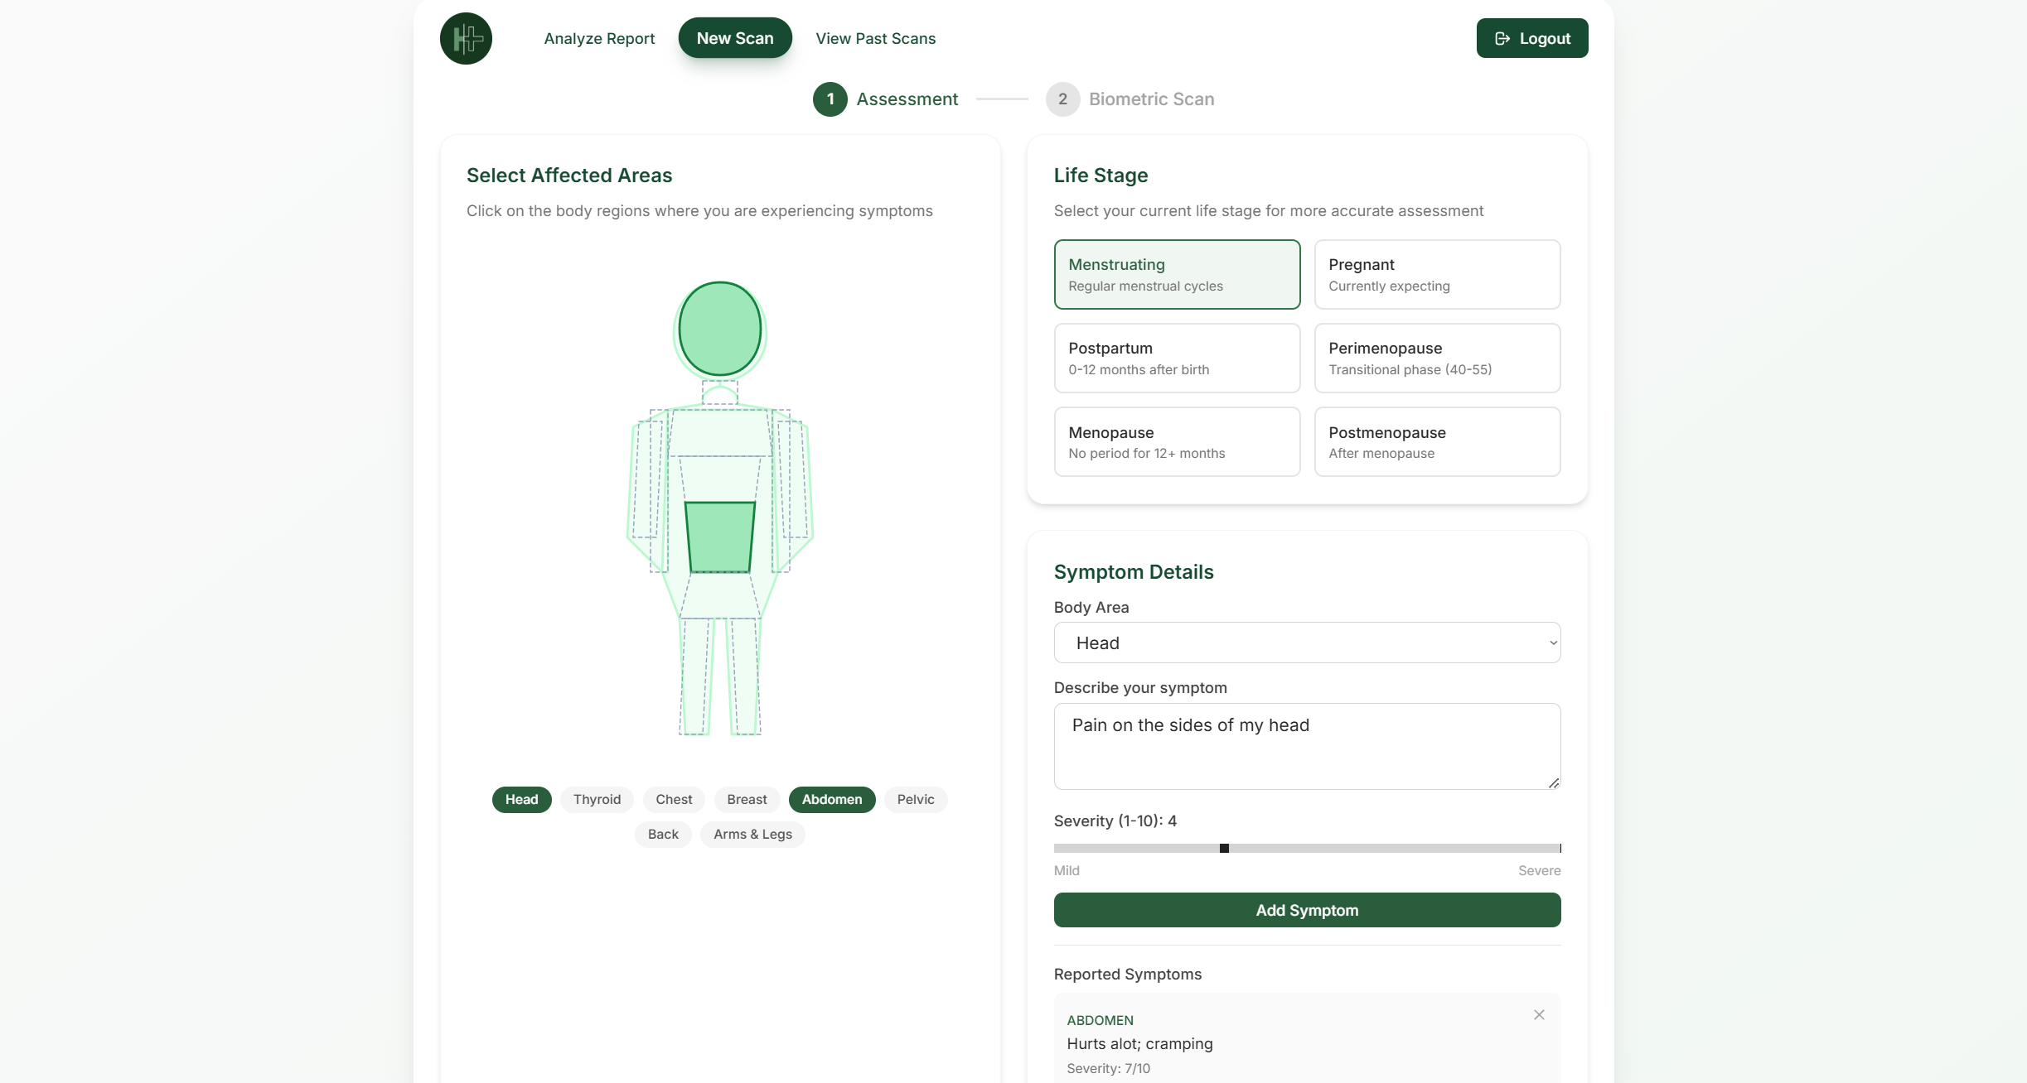
Task: Click the Logout button
Action: (x=1531, y=38)
